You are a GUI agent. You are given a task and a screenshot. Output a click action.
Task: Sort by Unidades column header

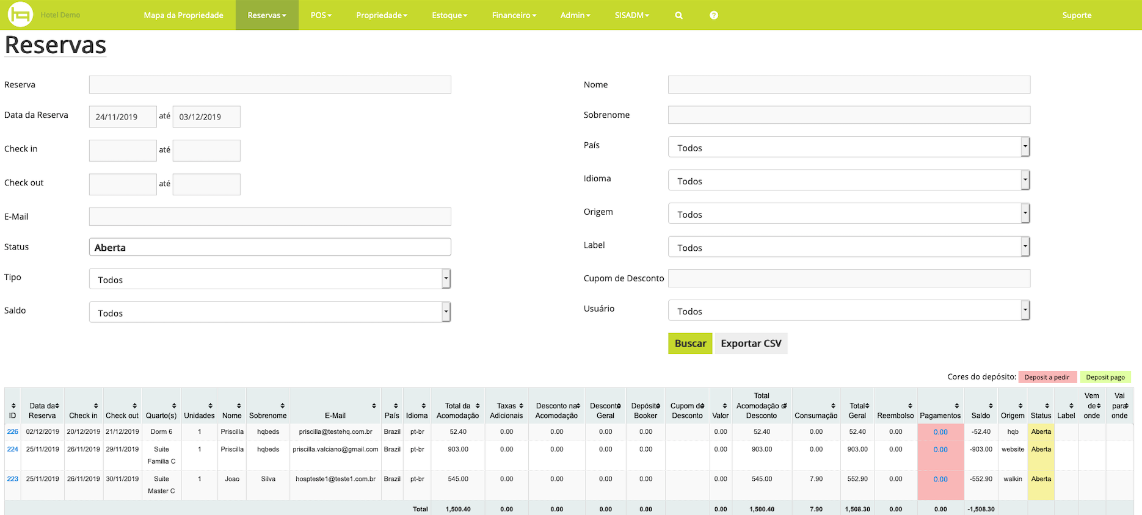199,406
